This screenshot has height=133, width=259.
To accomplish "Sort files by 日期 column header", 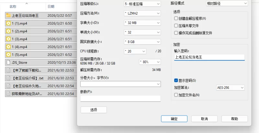I will (51, 6).
